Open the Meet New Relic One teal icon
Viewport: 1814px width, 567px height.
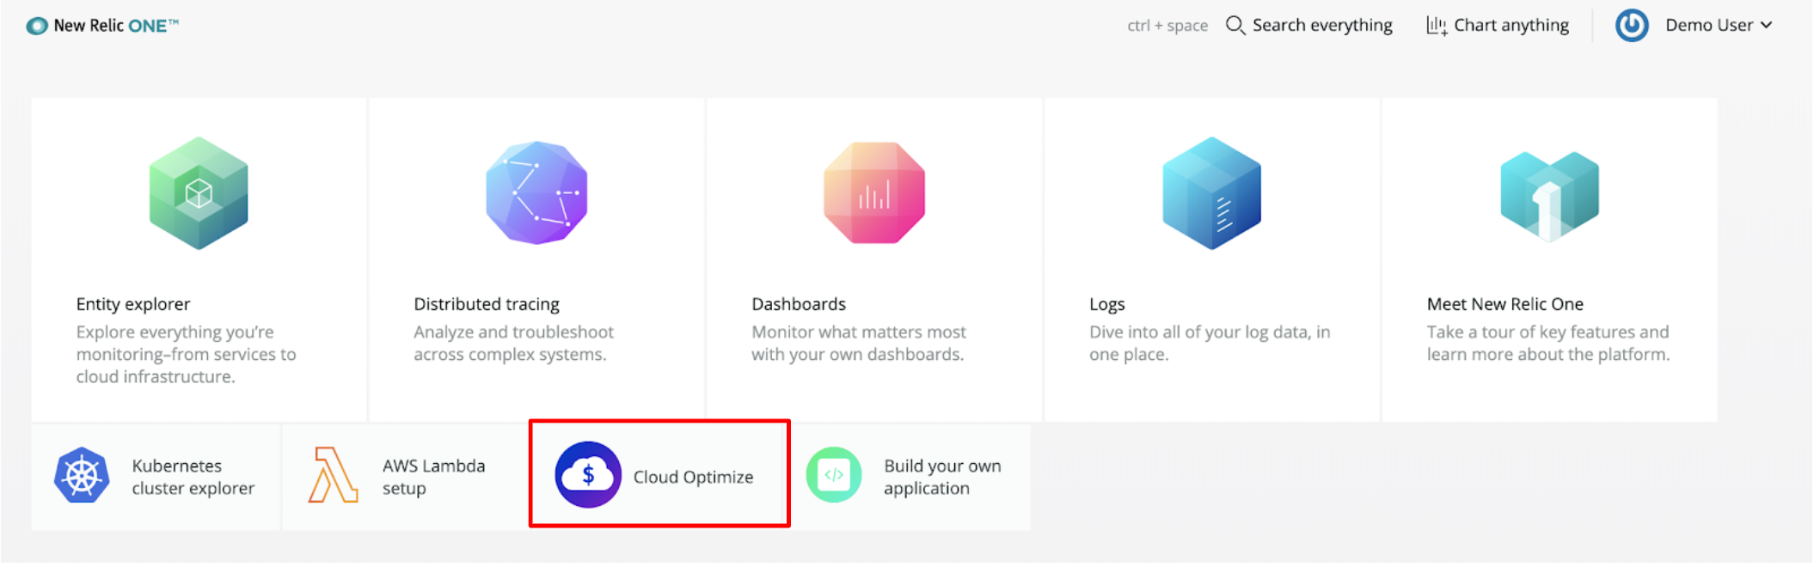pyautogui.click(x=1549, y=196)
